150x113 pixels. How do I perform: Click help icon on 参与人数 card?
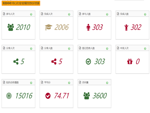[107, 14]
